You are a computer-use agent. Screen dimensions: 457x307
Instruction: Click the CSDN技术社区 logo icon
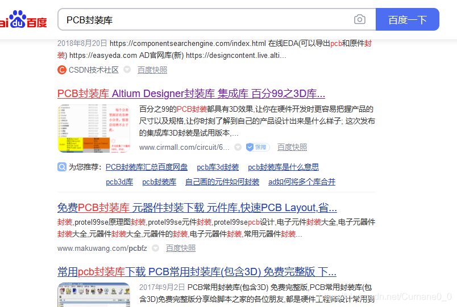pos(62,70)
